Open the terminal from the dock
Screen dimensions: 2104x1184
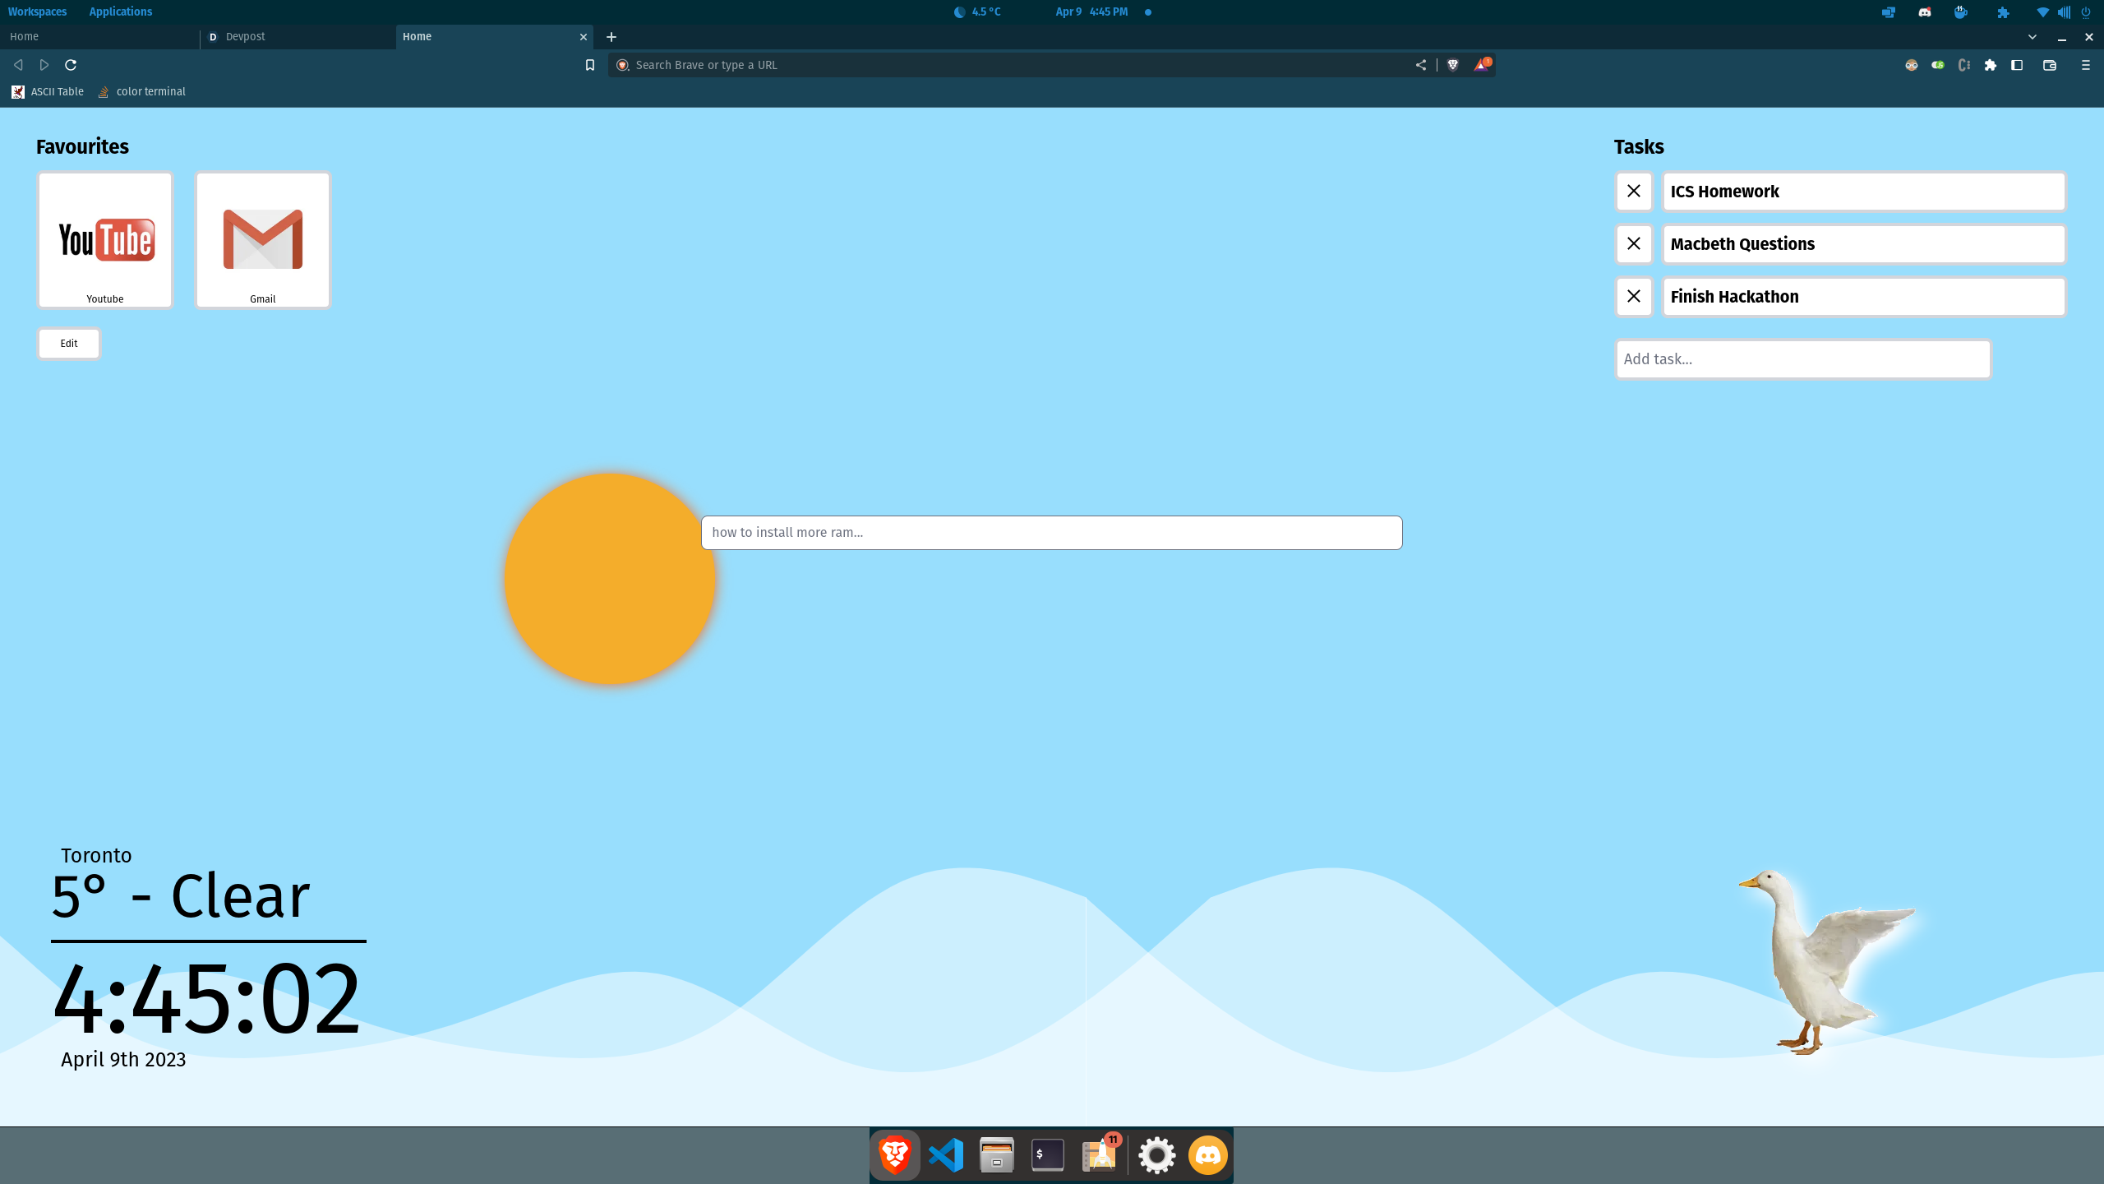pyautogui.click(x=1047, y=1155)
